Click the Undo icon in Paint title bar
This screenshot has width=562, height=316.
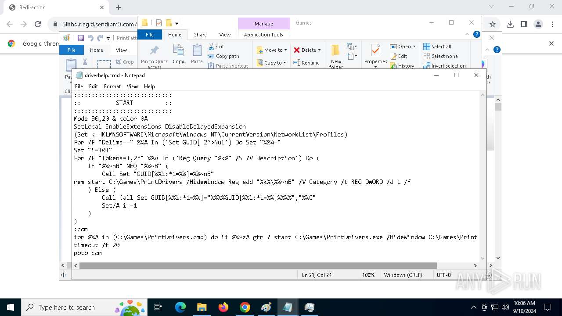point(90,38)
